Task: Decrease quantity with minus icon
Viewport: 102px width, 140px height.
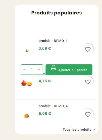Action: 25,69
